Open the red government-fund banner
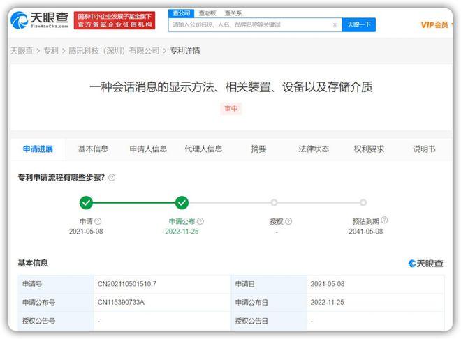461x339 pixels. point(115,20)
